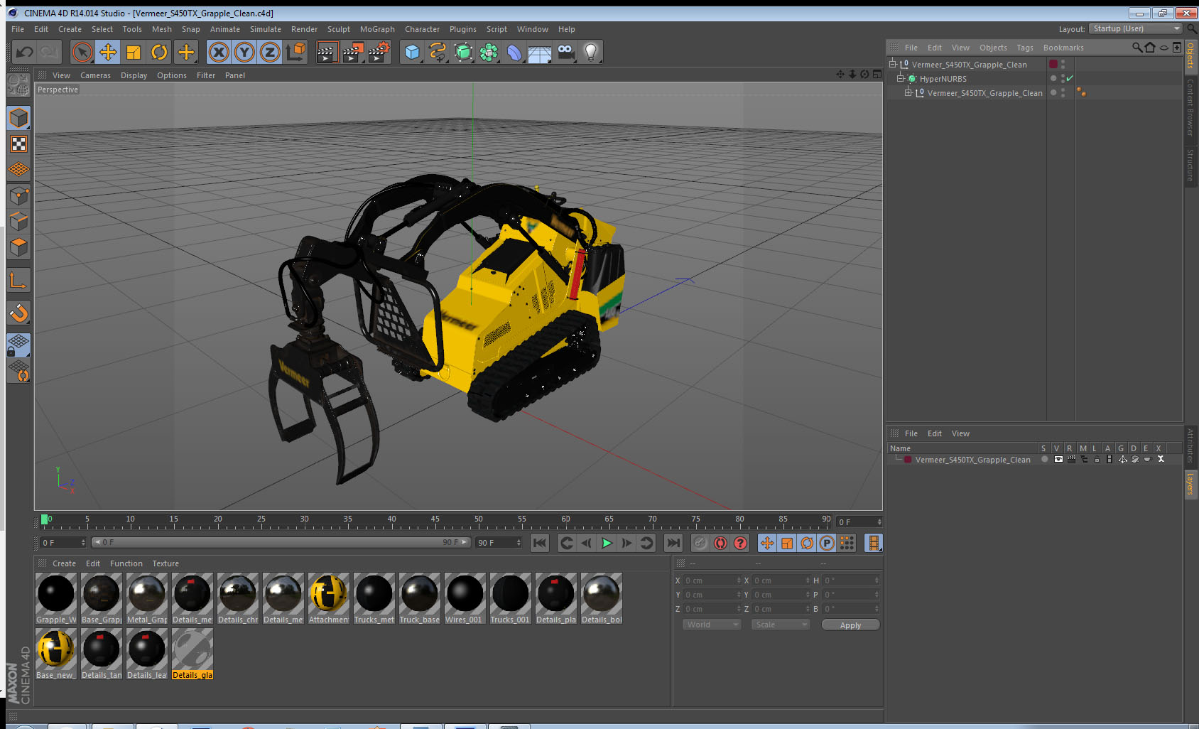The image size is (1199, 729).
Task: Toggle X axis lock
Action: point(219,52)
